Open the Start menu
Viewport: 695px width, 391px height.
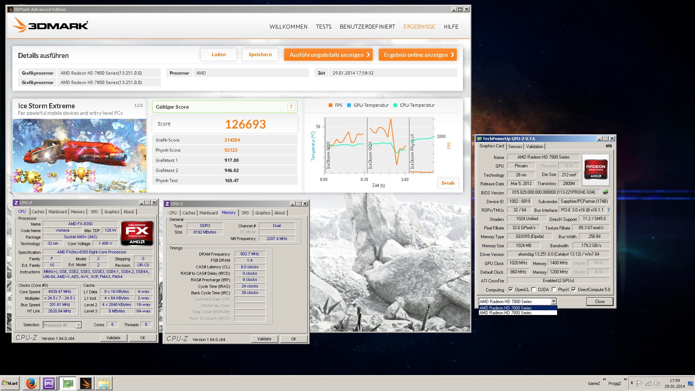coord(10,383)
